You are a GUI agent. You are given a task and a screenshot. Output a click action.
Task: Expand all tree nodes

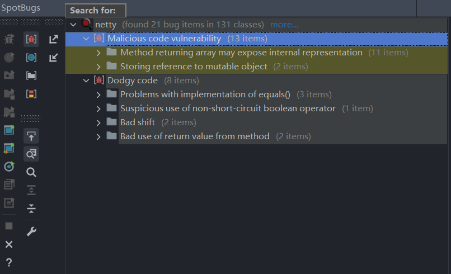click(31, 190)
